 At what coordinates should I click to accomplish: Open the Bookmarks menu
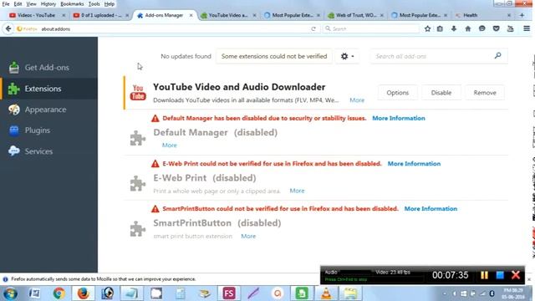[x=72, y=4]
